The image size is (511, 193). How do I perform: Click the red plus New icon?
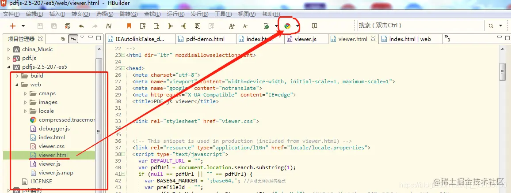(13, 26)
